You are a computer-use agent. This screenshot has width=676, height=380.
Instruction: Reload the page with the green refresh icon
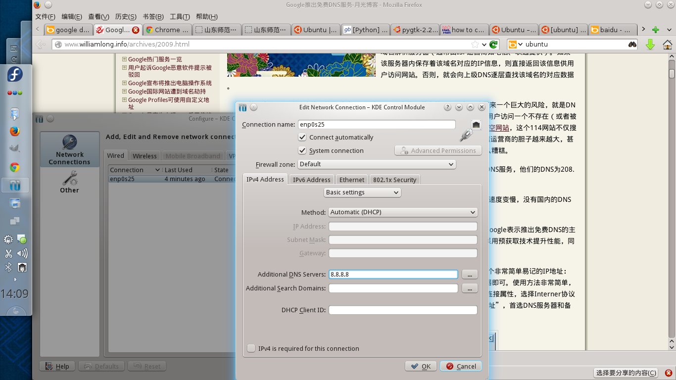493,44
